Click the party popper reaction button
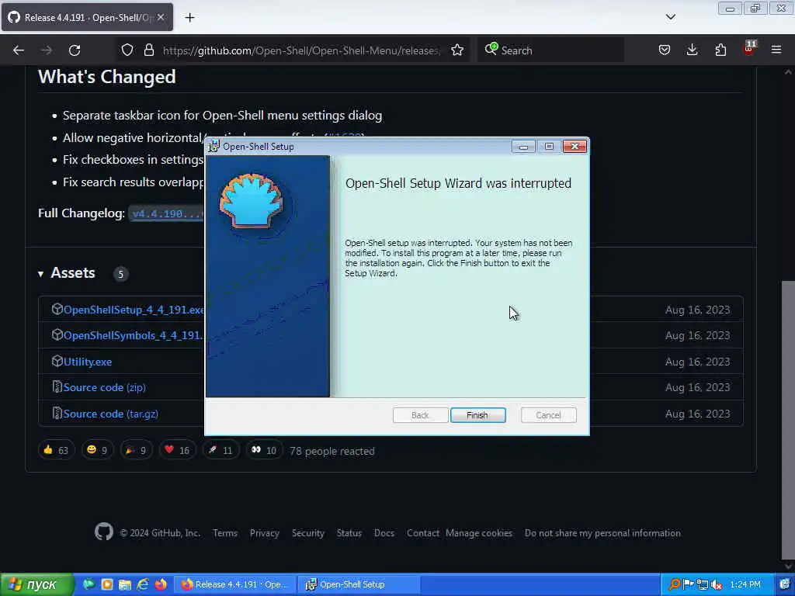 coord(136,450)
